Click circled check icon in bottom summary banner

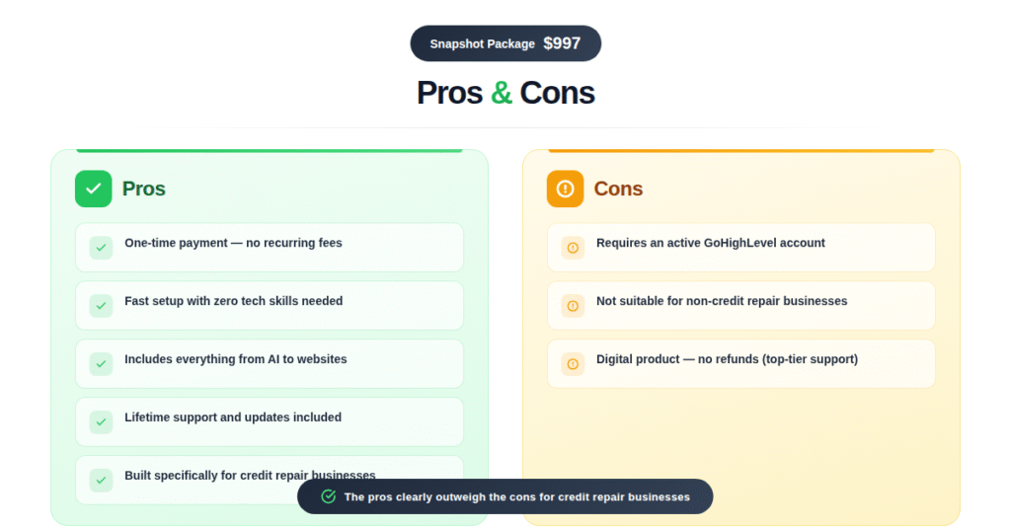[329, 496]
